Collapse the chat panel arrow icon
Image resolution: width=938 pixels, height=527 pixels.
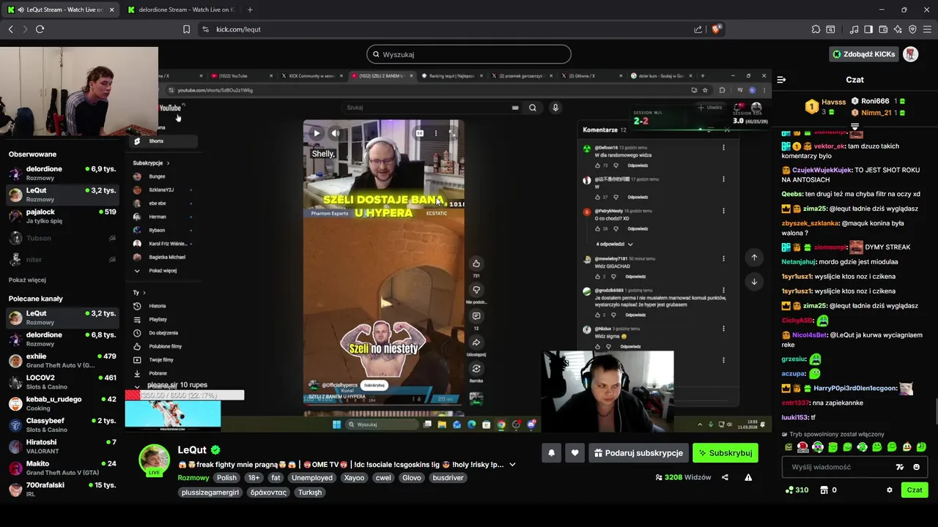[781, 79]
